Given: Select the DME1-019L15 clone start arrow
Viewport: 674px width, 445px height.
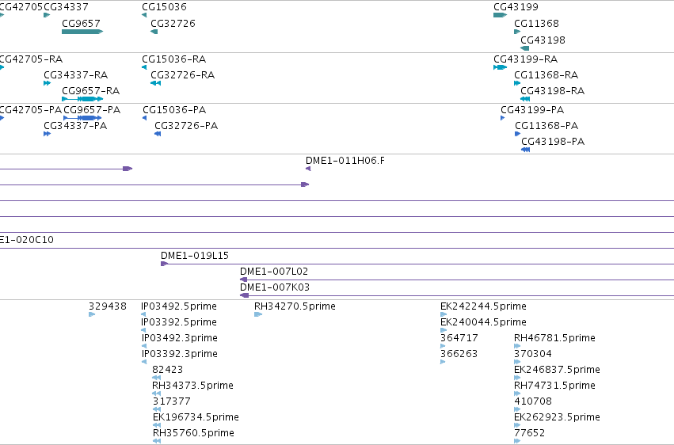Looking at the screenshot, I should [164, 264].
